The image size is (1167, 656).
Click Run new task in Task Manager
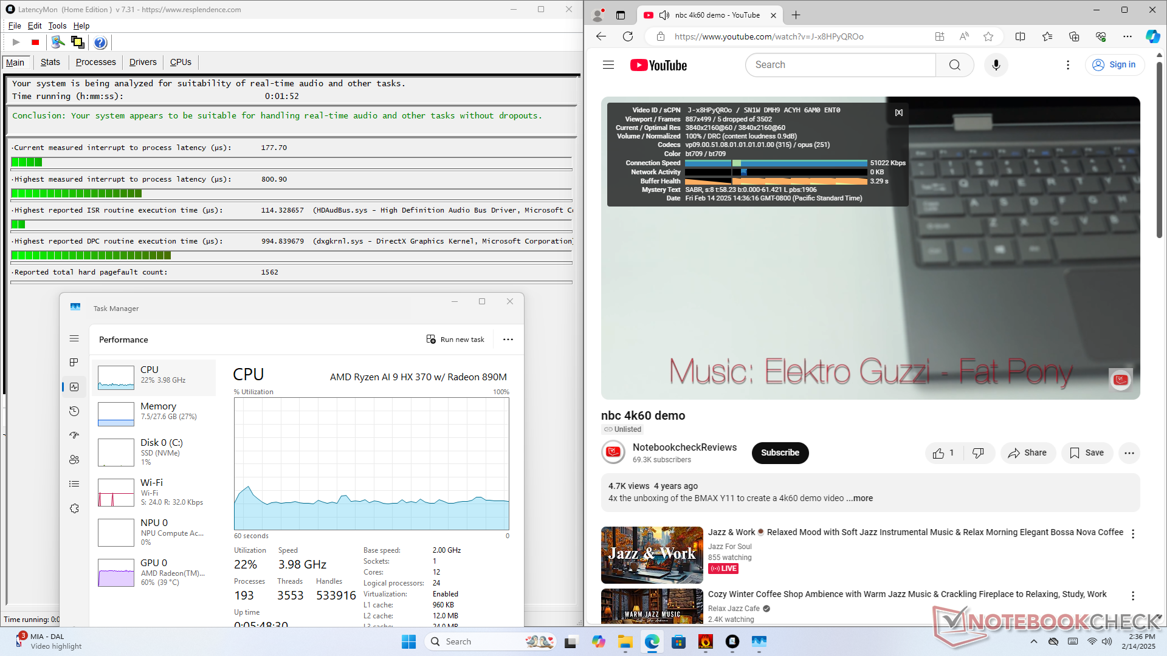[x=455, y=340]
